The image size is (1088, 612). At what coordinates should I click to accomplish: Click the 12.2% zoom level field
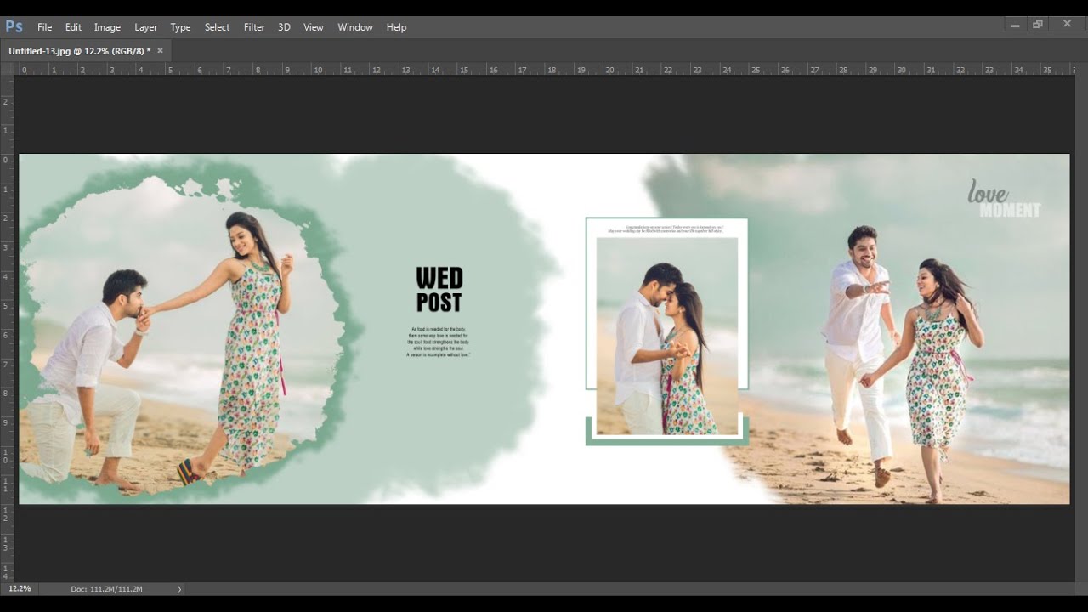point(20,588)
